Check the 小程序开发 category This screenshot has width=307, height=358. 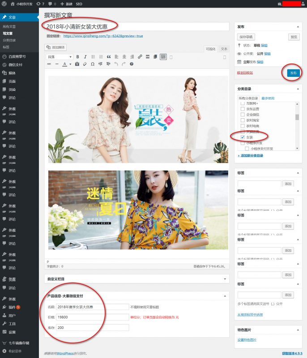point(243,143)
